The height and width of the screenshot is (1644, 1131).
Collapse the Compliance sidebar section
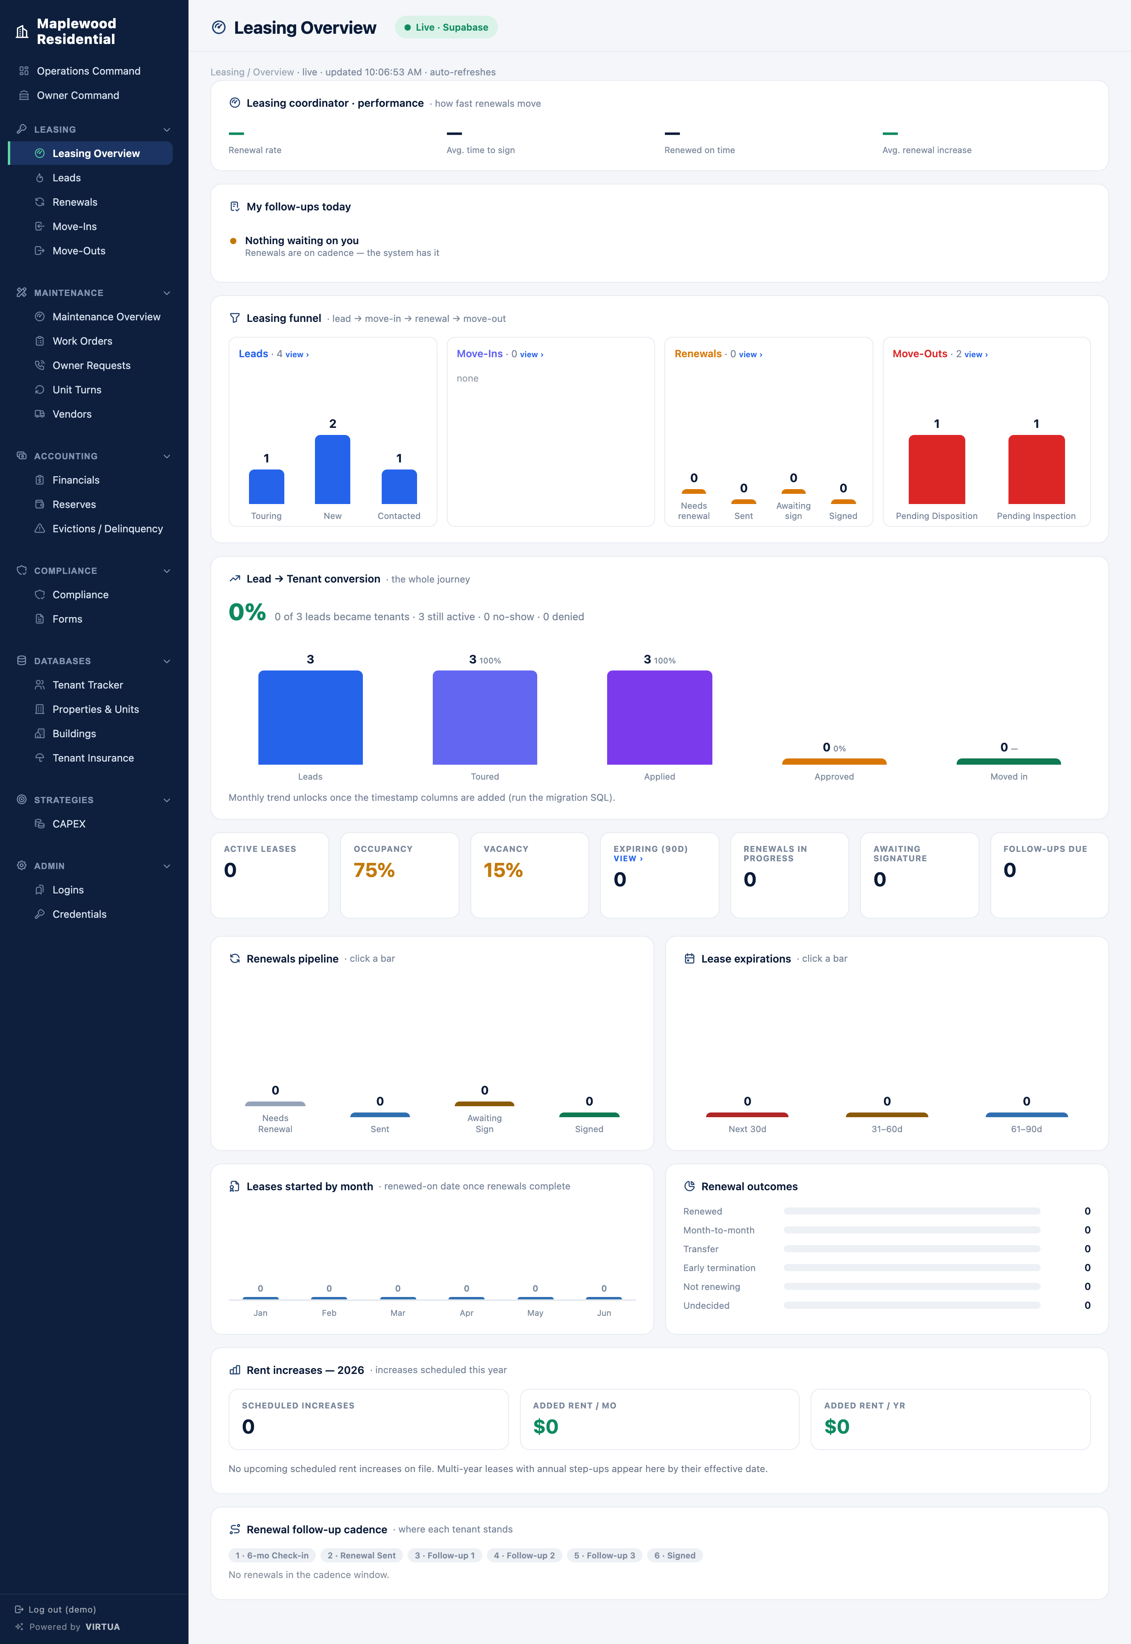click(167, 571)
